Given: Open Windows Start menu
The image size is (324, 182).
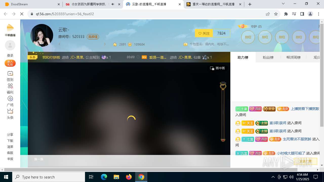Looking at the screenshot, I should click(6, 177).
